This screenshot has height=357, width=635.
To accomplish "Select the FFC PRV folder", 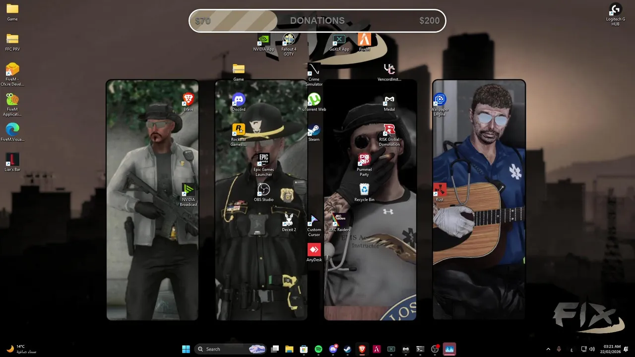I will pos(12,43).
